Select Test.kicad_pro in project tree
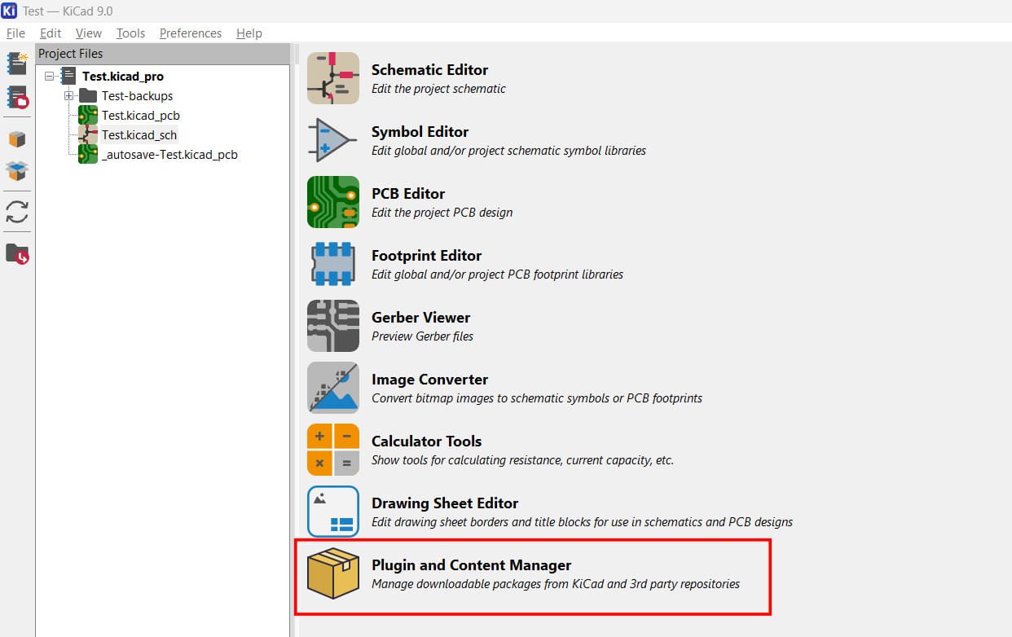The image size is (1012, 637). click(x=122, y=76)
